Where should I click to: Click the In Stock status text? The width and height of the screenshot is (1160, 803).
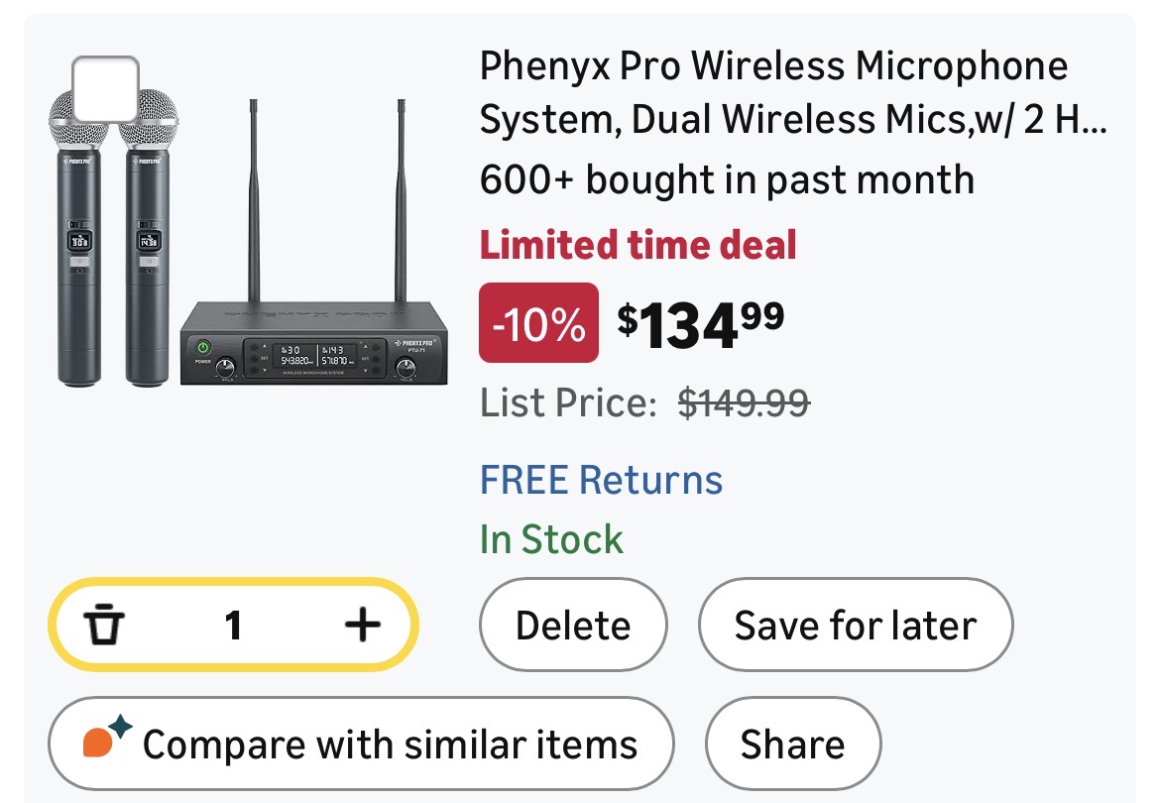[551, 539]
